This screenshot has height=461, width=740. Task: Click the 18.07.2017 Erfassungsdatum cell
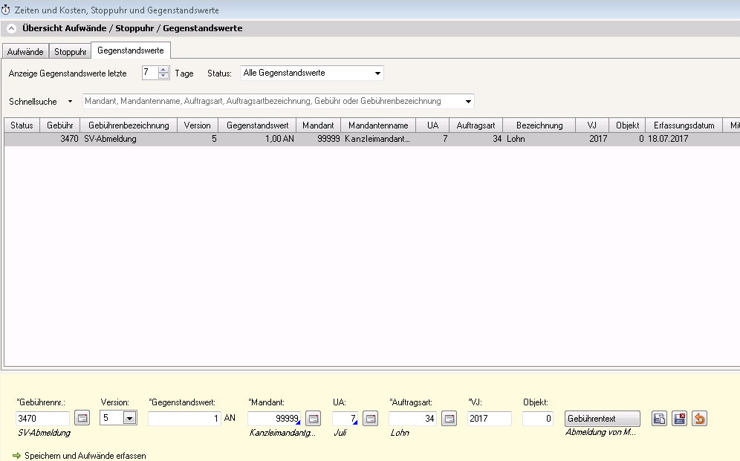click(684, 139)
